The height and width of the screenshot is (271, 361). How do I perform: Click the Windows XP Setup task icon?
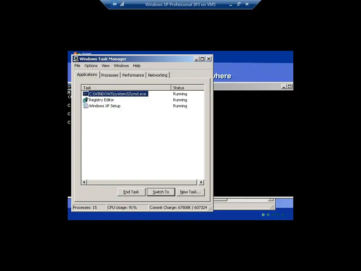[x=85, y=106]
